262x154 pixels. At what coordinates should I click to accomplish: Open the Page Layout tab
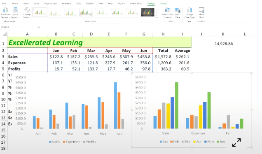tap(50, 3)
